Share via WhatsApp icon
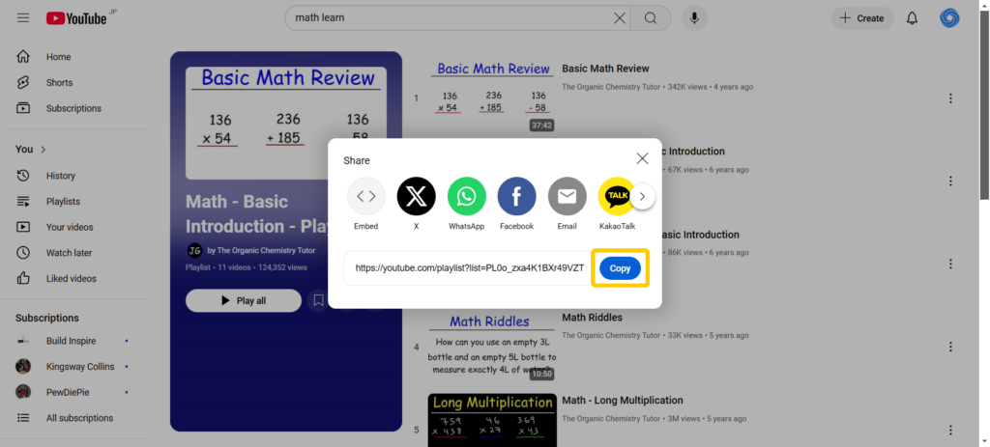This screenshot has height=447, width=990. click(466, 197)
